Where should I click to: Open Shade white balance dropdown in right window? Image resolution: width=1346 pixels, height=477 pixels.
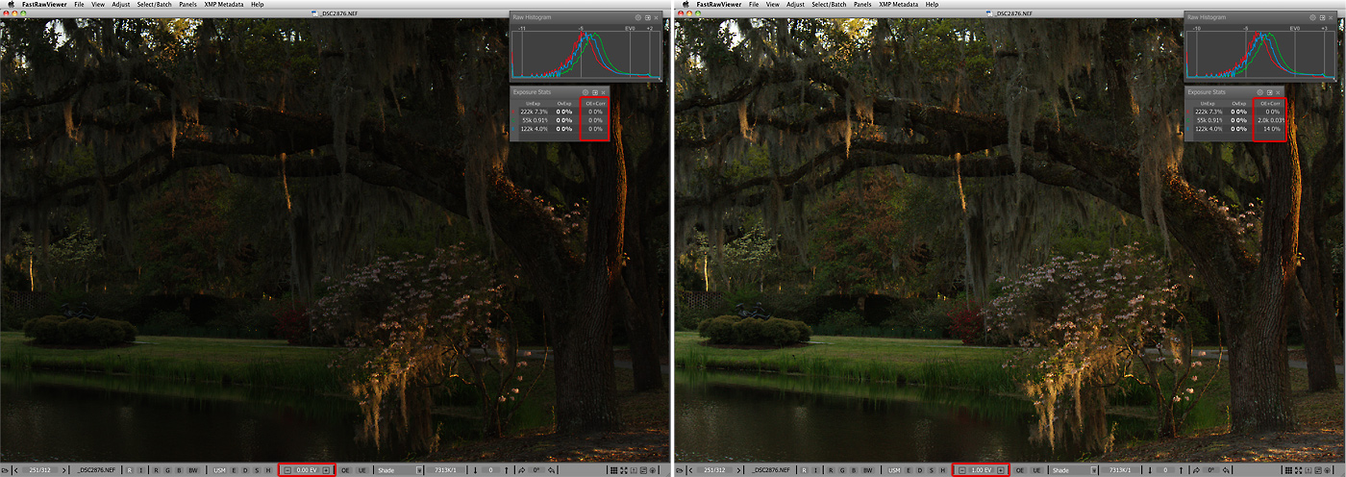[x=1073, y=470]
